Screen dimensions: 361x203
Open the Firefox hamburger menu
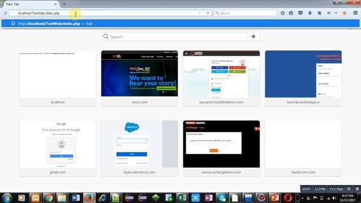point(355,13)
